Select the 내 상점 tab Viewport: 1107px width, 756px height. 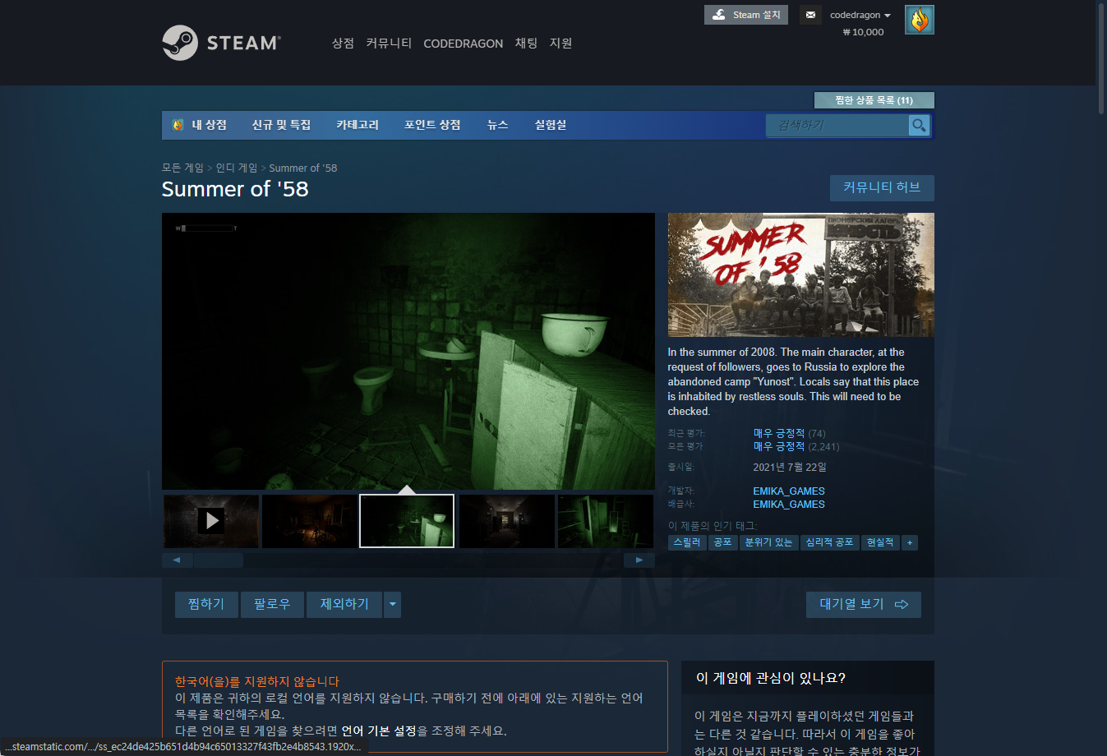(200, 125)
